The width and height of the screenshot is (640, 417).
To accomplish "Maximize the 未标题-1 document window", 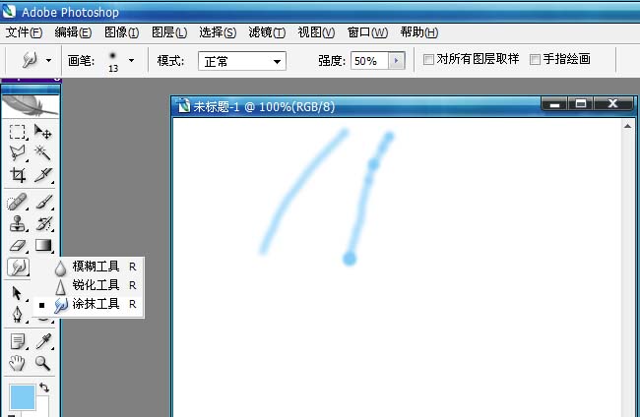I will point(580,104).
